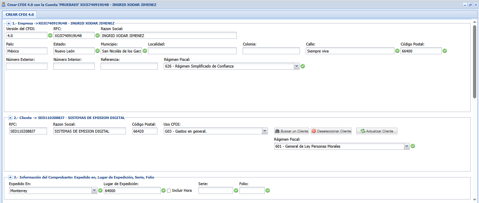Collapse the 2.- Cliente section
This screenshot has width=479, height=203.
click(x=10, y=118)
